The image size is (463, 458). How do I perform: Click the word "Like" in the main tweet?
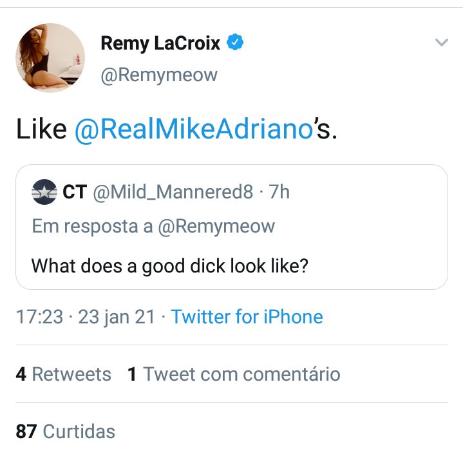[x=41, y=129]
